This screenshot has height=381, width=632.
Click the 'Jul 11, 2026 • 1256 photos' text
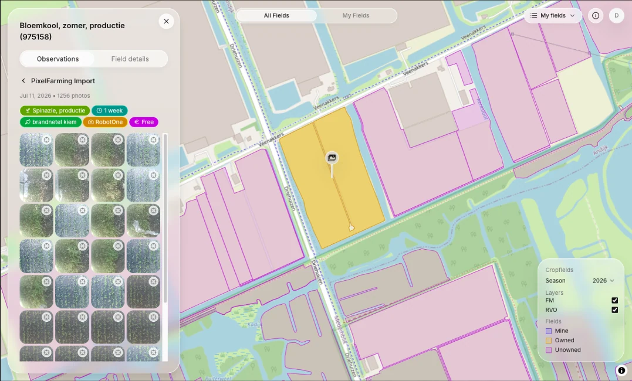point(55,96)
